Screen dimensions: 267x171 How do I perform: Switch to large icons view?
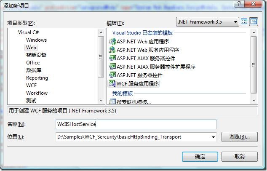(244, 21)
